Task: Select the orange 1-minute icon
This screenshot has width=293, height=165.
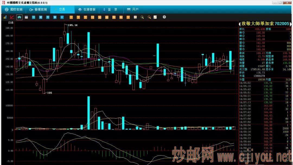Action: [x=71, y=17]
